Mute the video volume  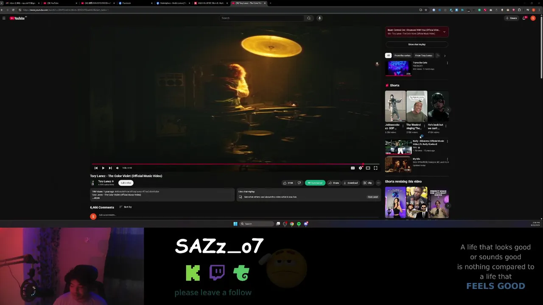pyautogui.click(x=118, y=168)
